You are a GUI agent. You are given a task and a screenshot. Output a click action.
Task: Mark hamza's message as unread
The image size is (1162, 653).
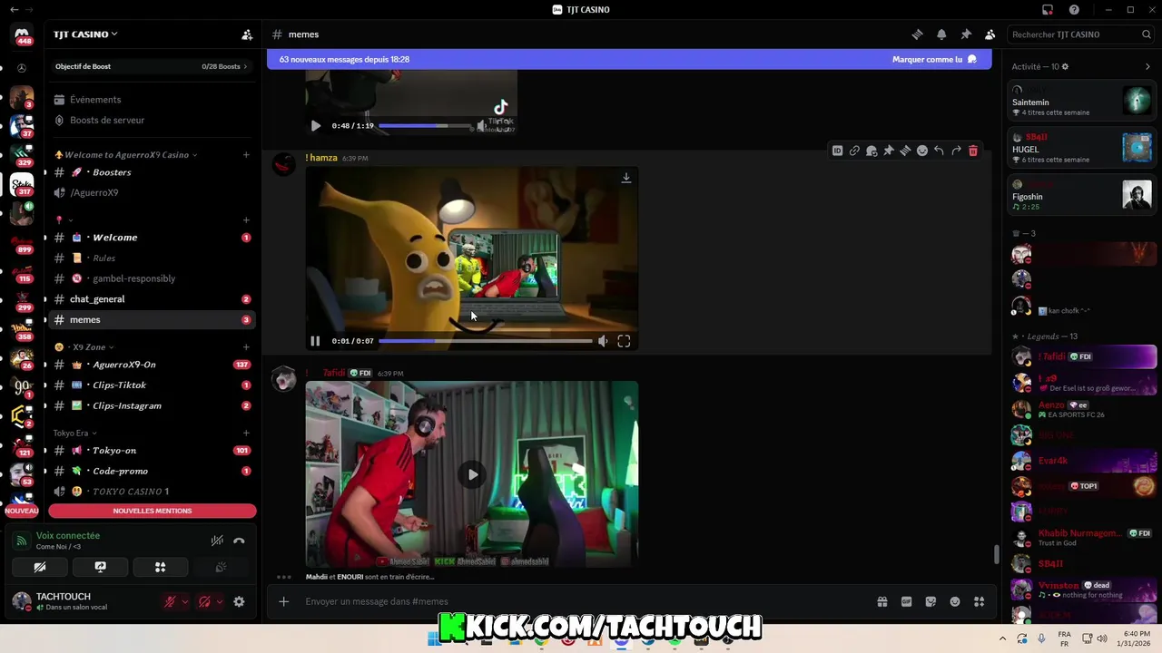coord(871,151)
